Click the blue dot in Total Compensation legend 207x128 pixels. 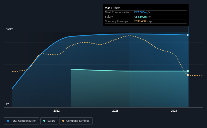[x=8, y=121]
